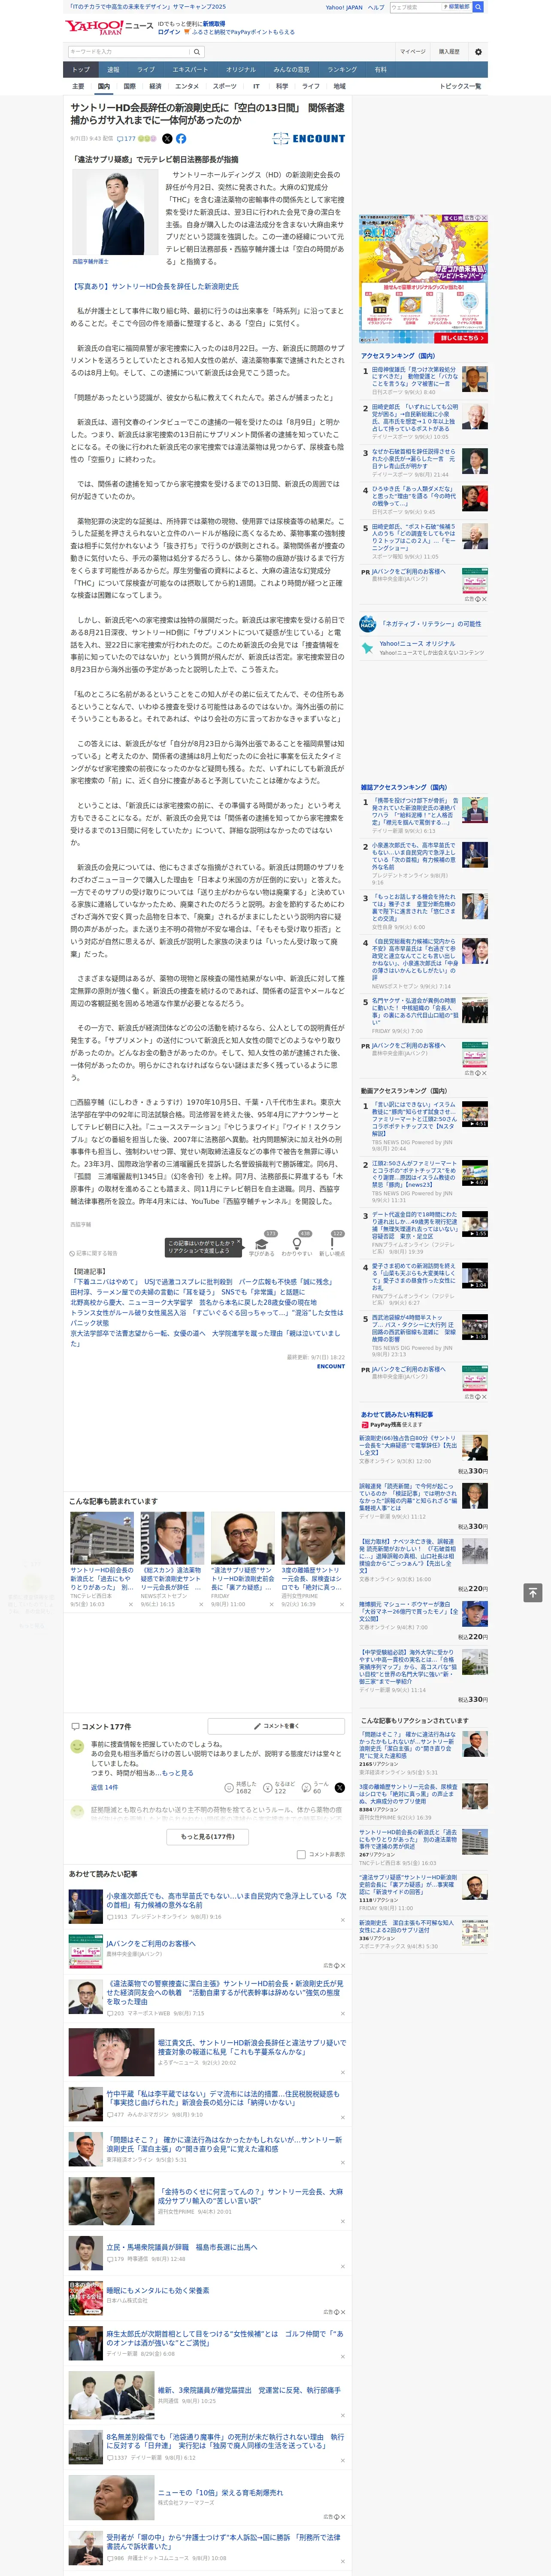Click the ヘルプ link in header

[375, 7]
